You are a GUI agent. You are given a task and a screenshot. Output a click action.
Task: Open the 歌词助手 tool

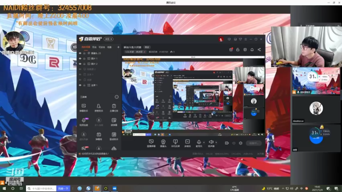[114, 136]
